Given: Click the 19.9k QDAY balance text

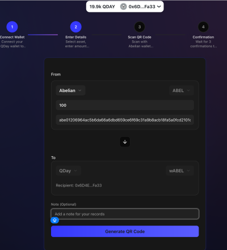Looking at the screenshot, I should [x=102, y=7].
